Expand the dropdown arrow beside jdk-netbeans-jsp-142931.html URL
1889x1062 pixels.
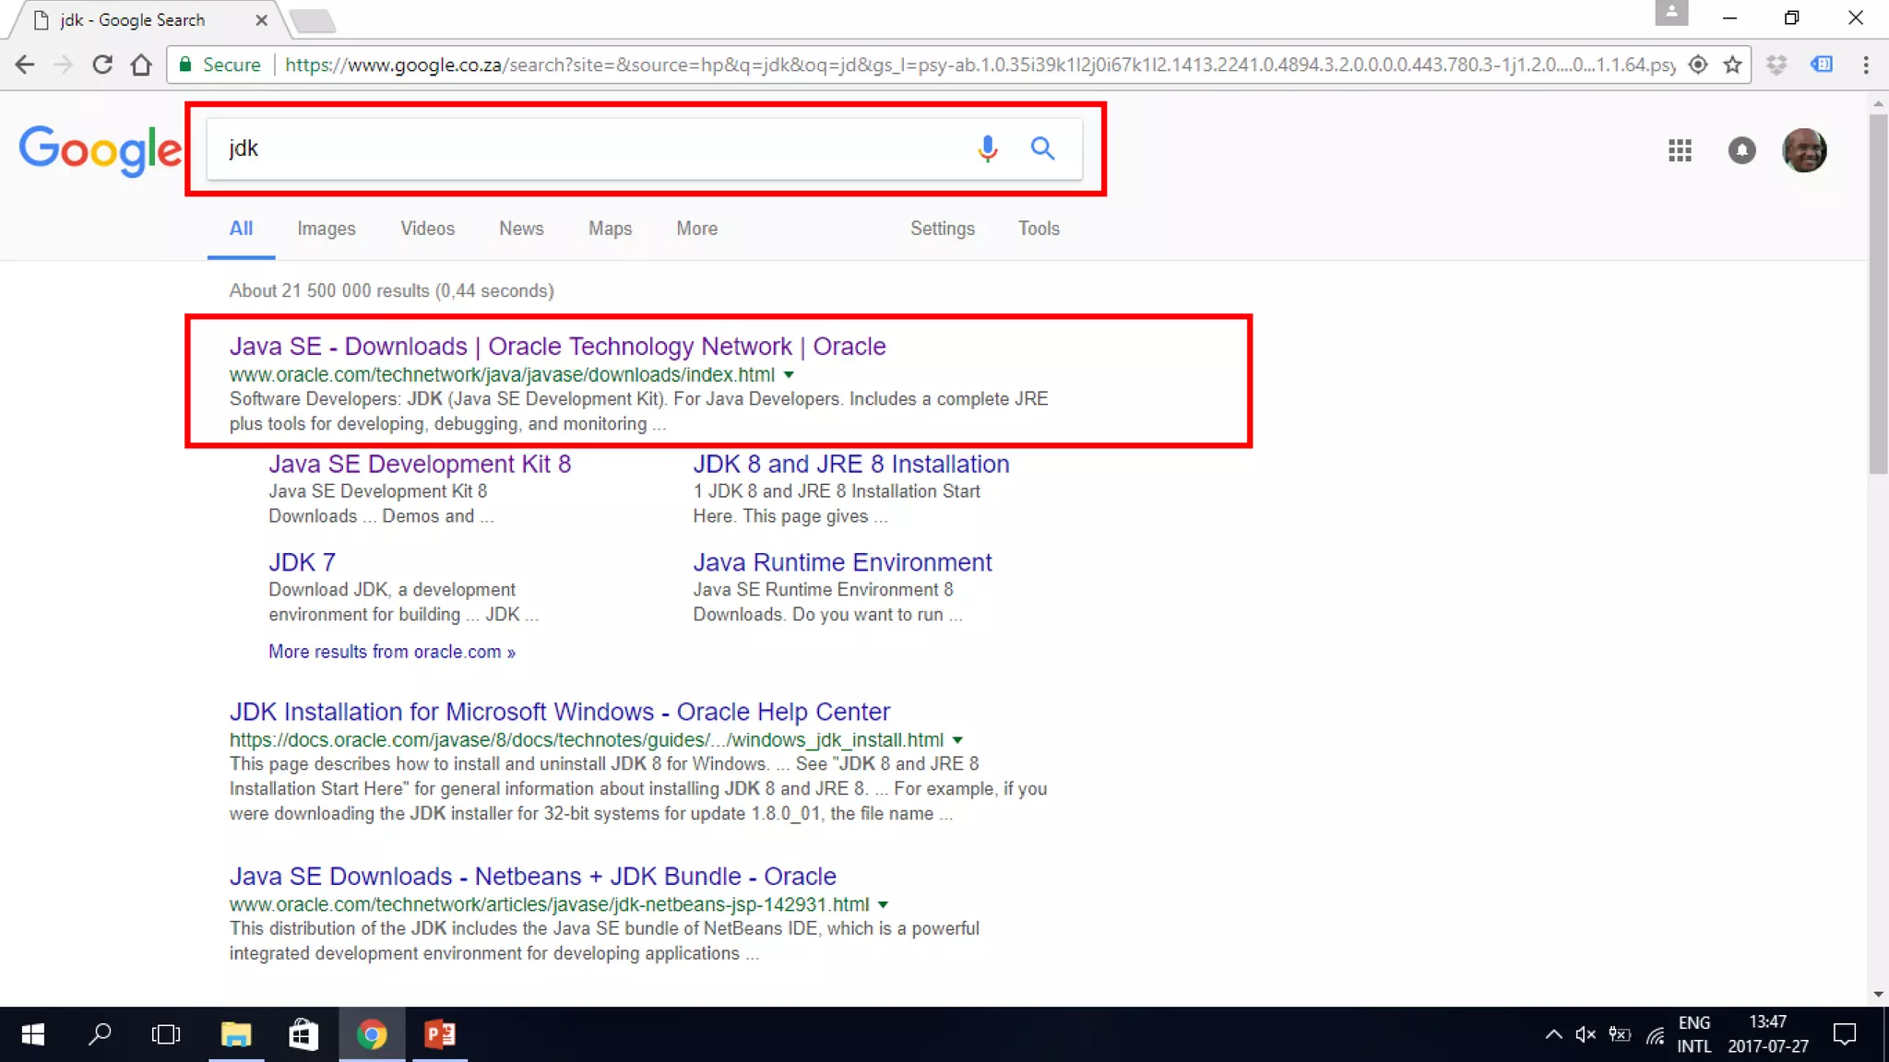coord(883,904)
